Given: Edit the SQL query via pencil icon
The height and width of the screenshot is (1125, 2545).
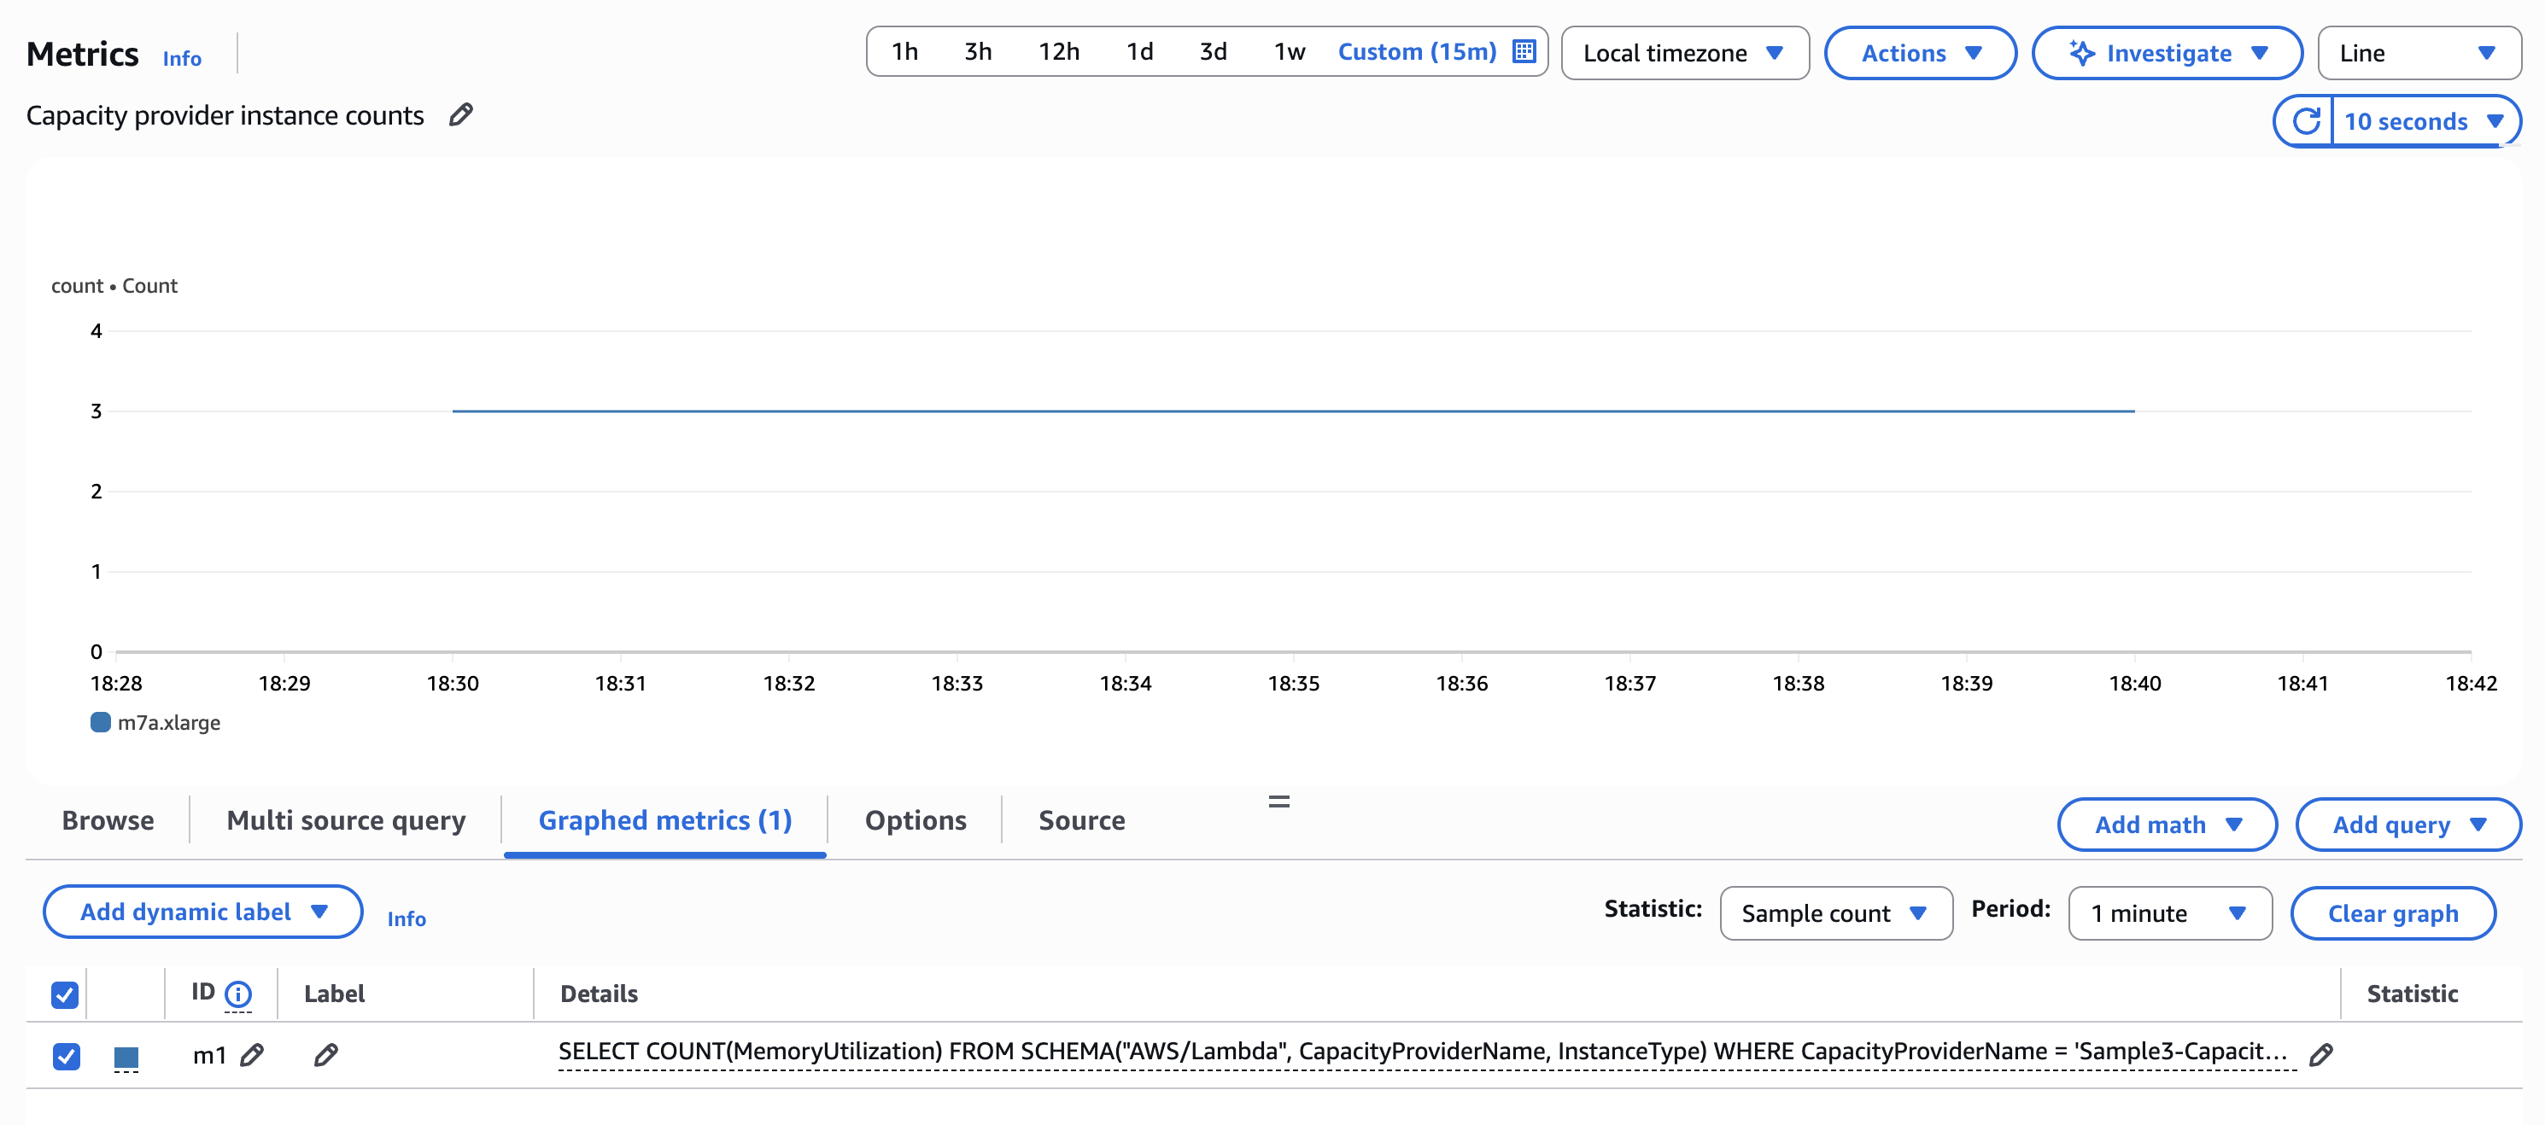Looking at the screenshot, I should (2320, 1054).
